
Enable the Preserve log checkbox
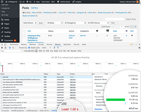click(x=17, y=48)
